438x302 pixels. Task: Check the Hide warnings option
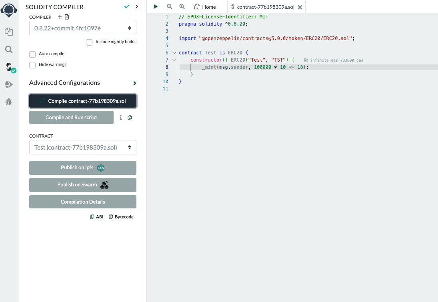point(32,65)
